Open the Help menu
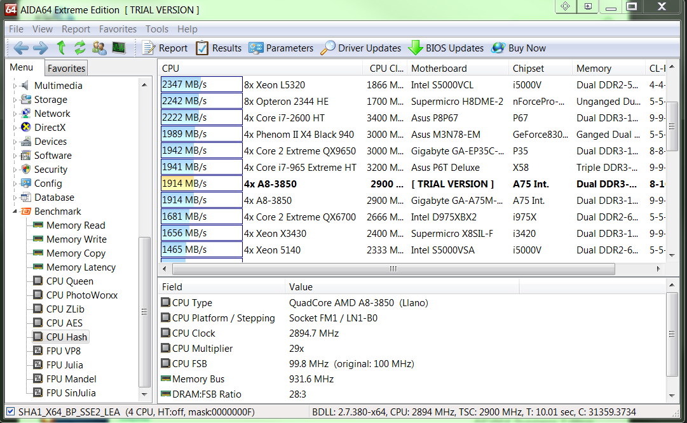This screenshot has height=423, width=687. coord(187,29)
